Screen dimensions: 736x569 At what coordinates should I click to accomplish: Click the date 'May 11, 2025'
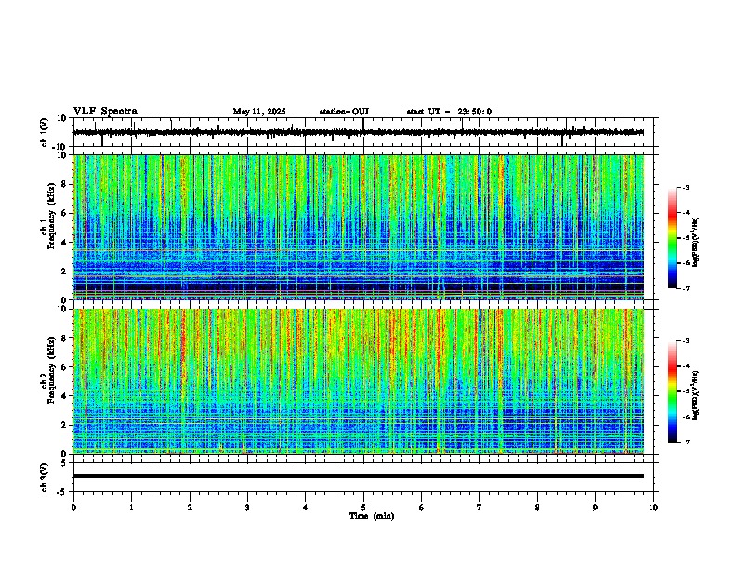[259, 112]
